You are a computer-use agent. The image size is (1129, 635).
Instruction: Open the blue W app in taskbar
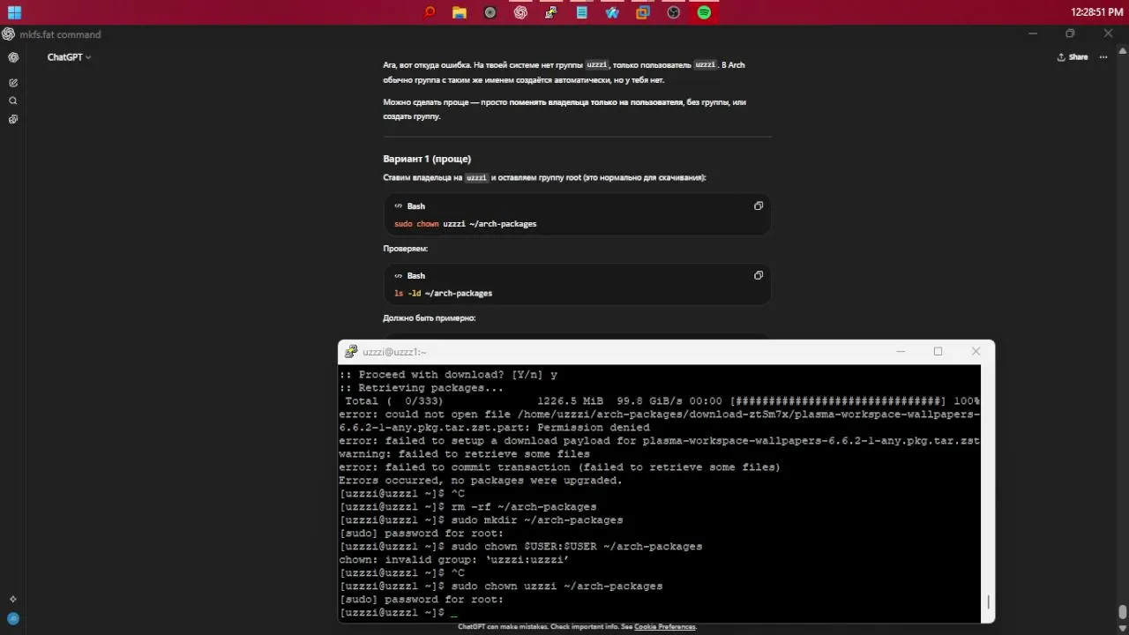tap(612, 12)
